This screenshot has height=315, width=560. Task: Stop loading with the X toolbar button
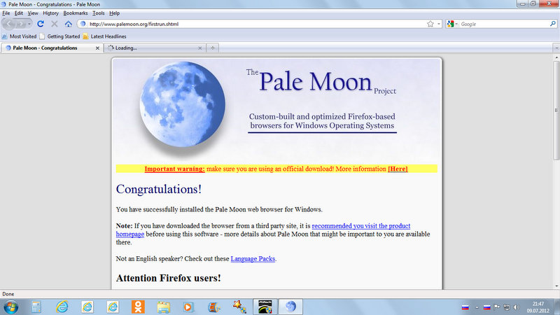pyautogui.click(x=55, y=24)
